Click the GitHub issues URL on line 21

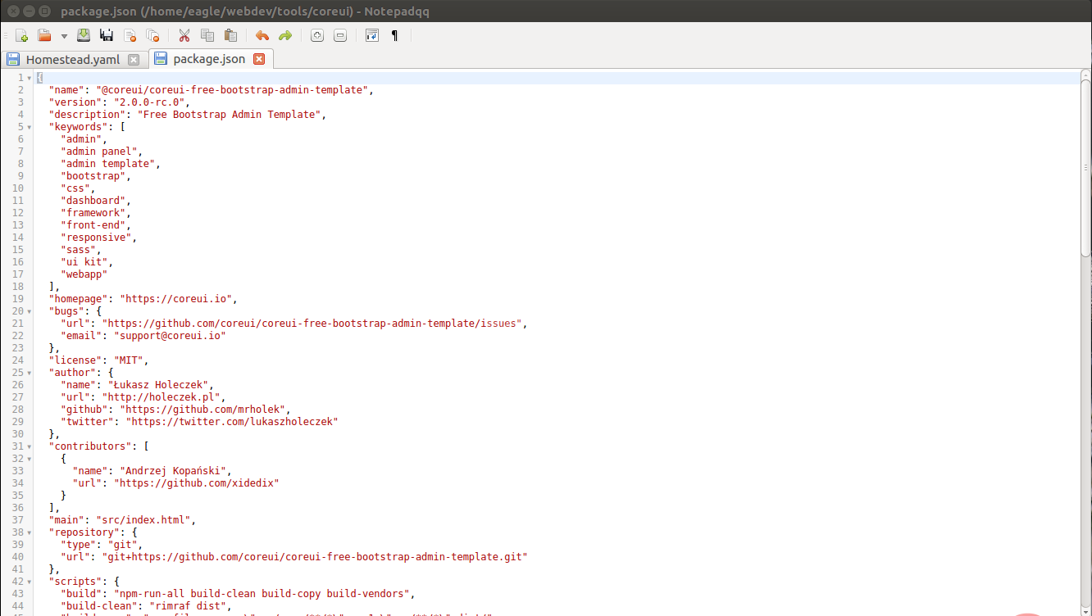click(x=312, y=324)
